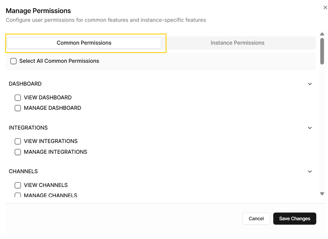Click Save Changes

coord(294,219)
